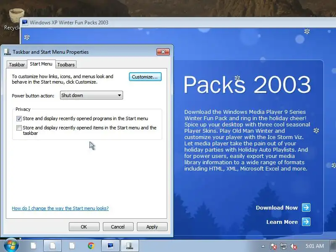
Task: Click the Learn More text link
Action: coord(282,222)
